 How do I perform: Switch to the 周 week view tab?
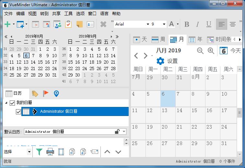(x=158, y=39)
